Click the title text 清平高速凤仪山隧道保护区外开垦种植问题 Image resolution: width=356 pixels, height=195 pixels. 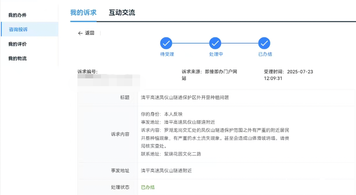click(185, 97)
